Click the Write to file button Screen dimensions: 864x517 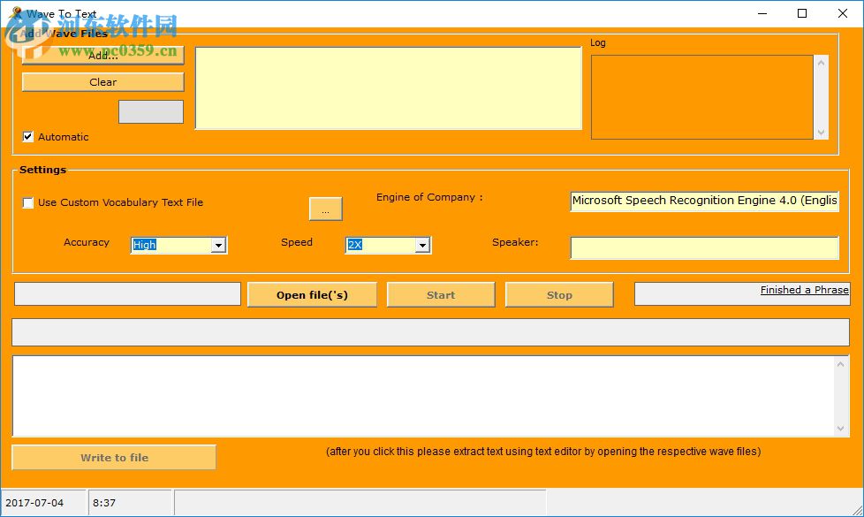(x=114, y=458)
